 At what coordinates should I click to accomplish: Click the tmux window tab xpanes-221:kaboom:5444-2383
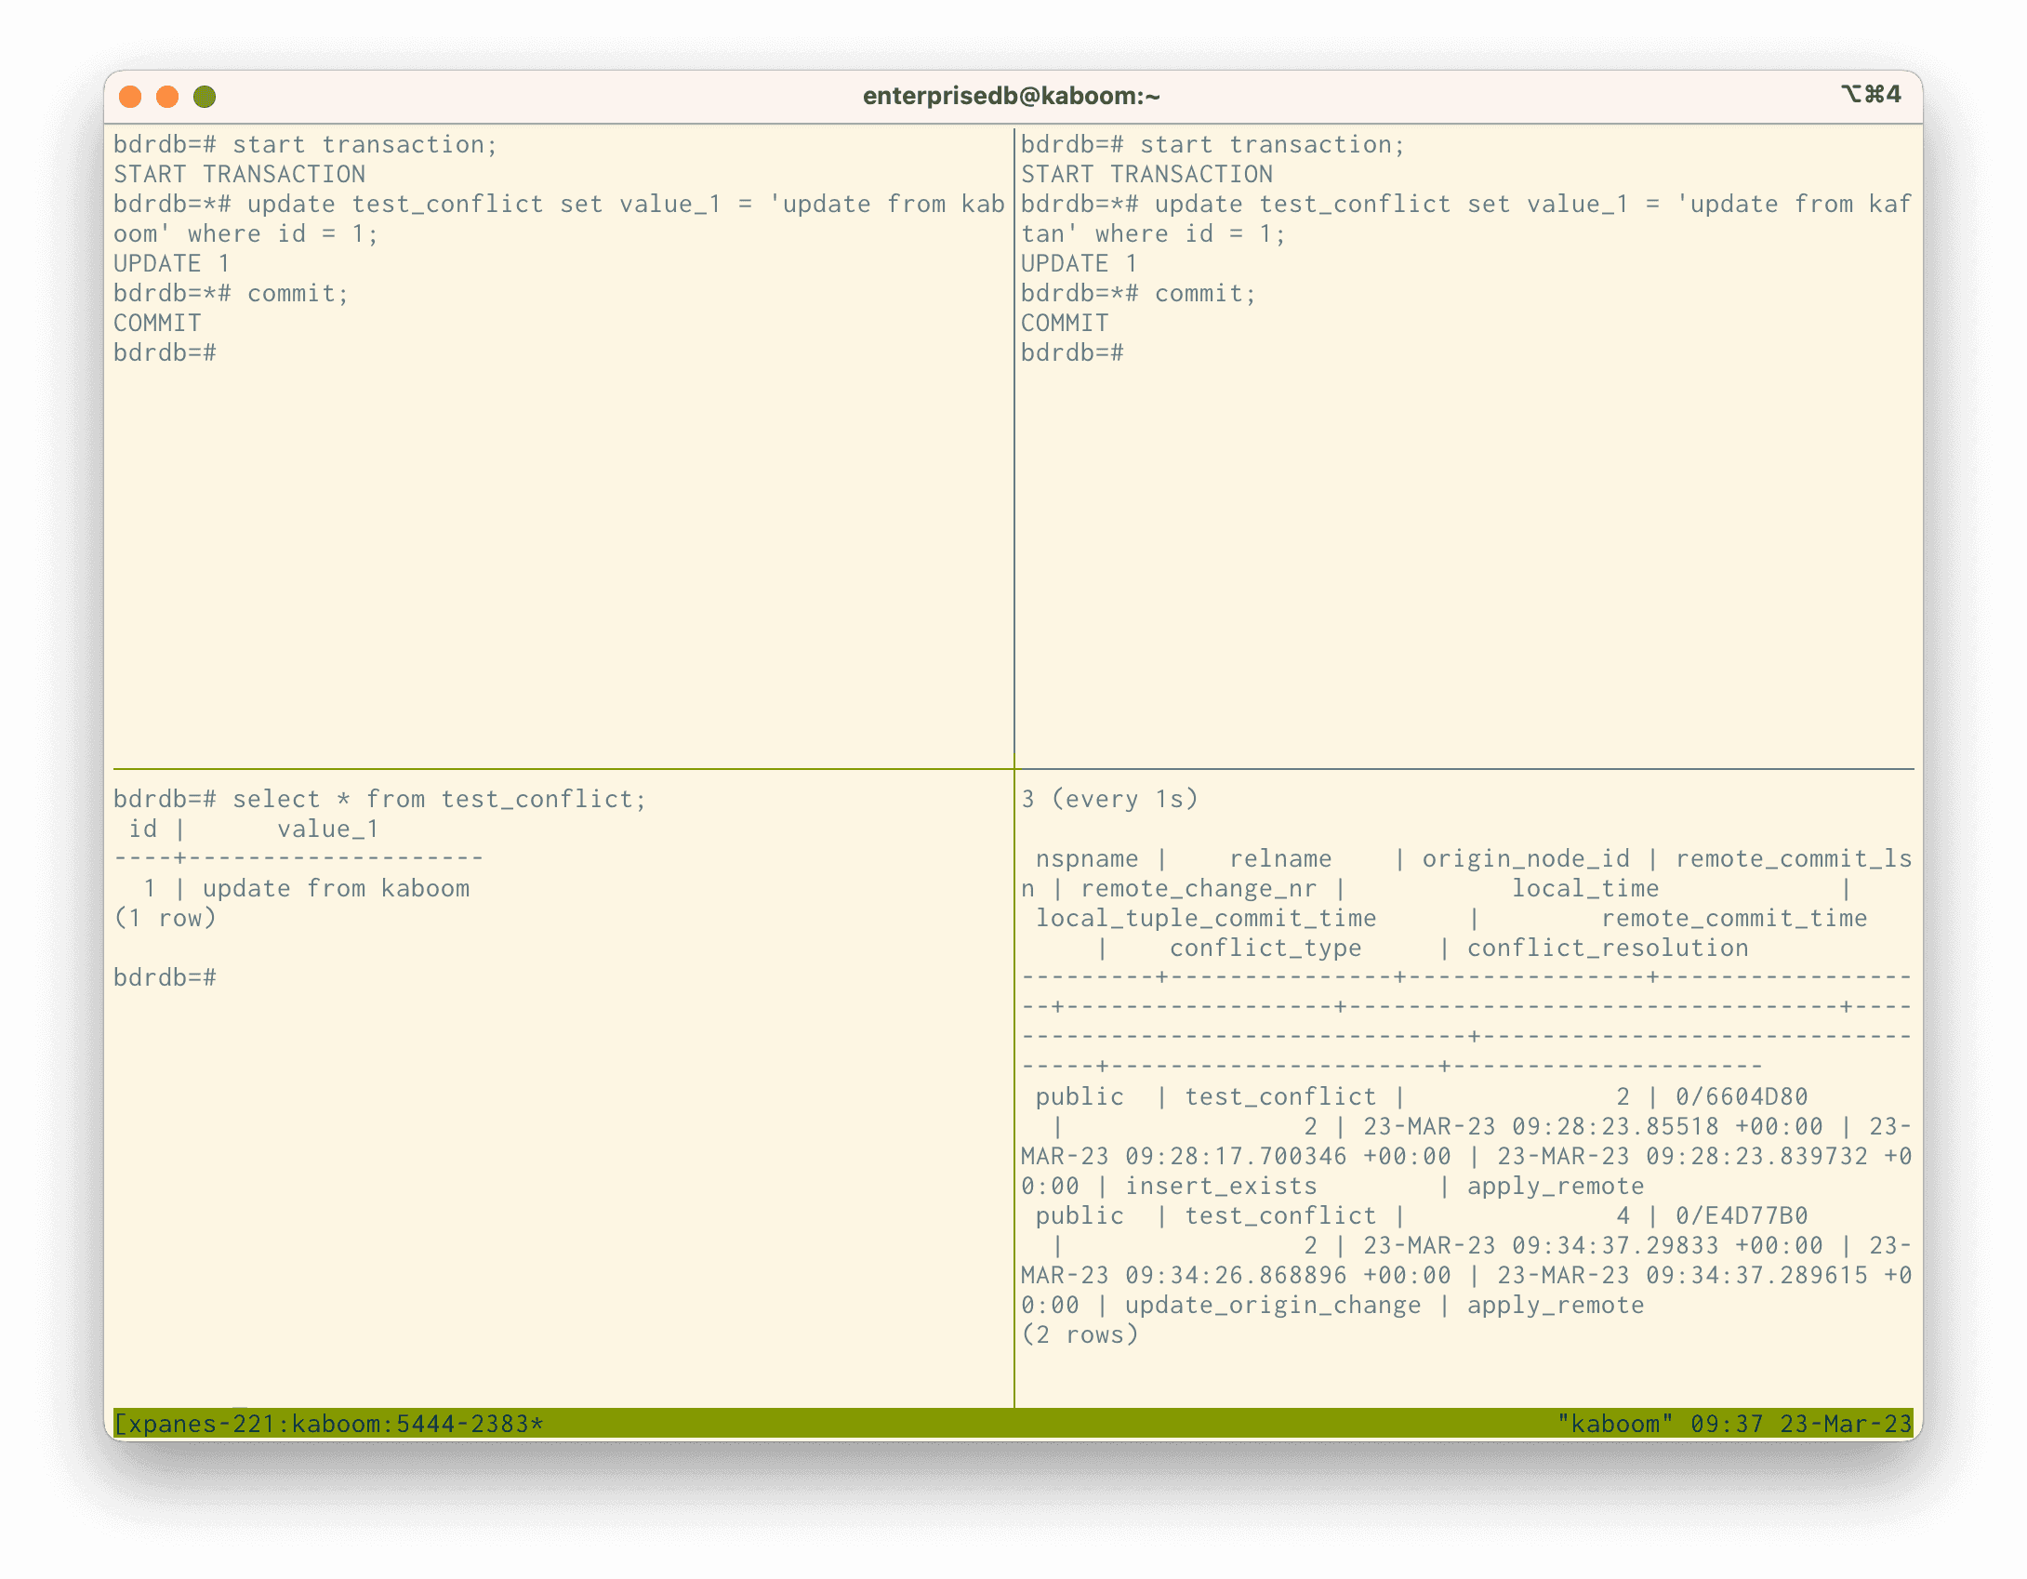[x=329, y=1424]
